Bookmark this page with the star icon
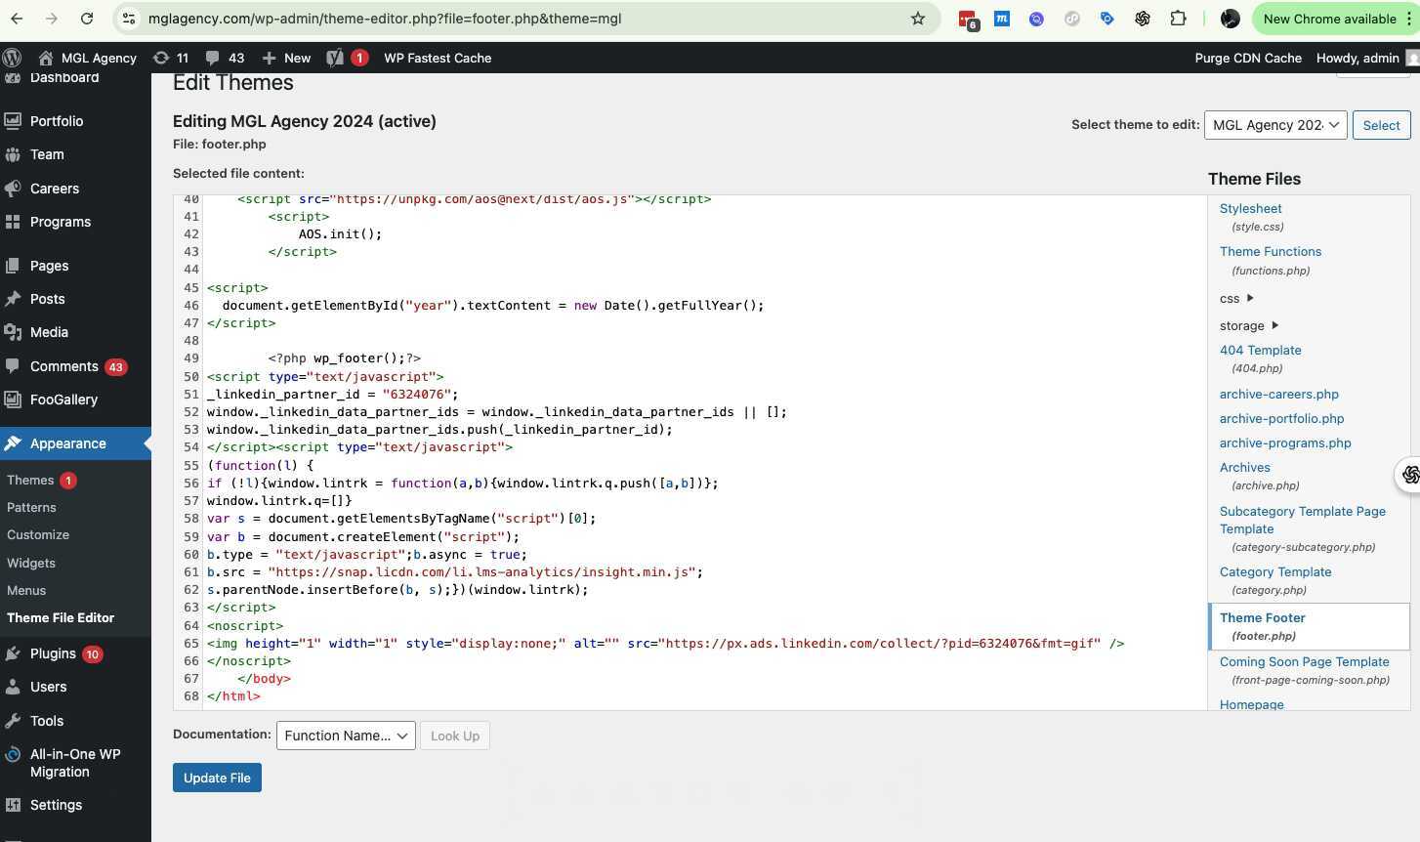Viewport: 1420px width, 842px height. click(917, 19)
